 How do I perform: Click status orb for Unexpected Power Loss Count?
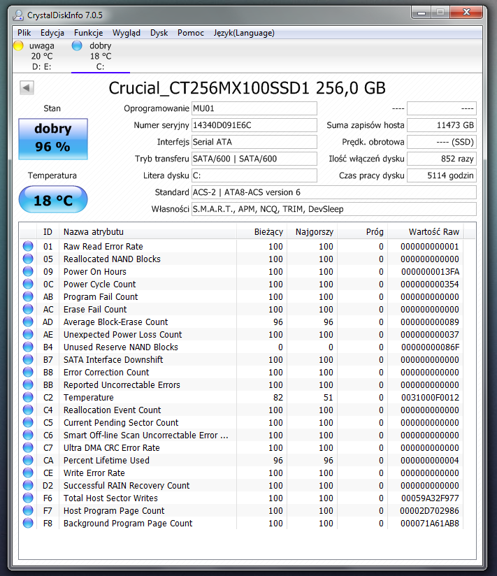[28, 334]
